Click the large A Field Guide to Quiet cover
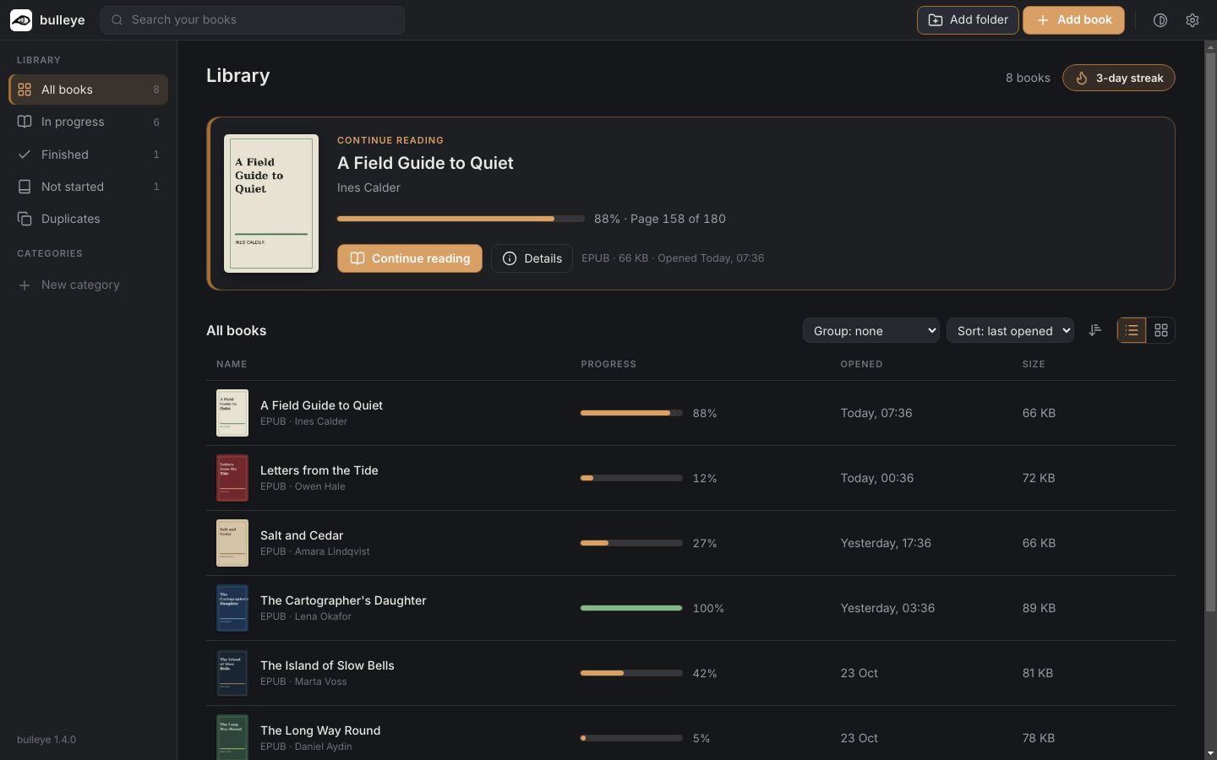 (x=271, y=204)
